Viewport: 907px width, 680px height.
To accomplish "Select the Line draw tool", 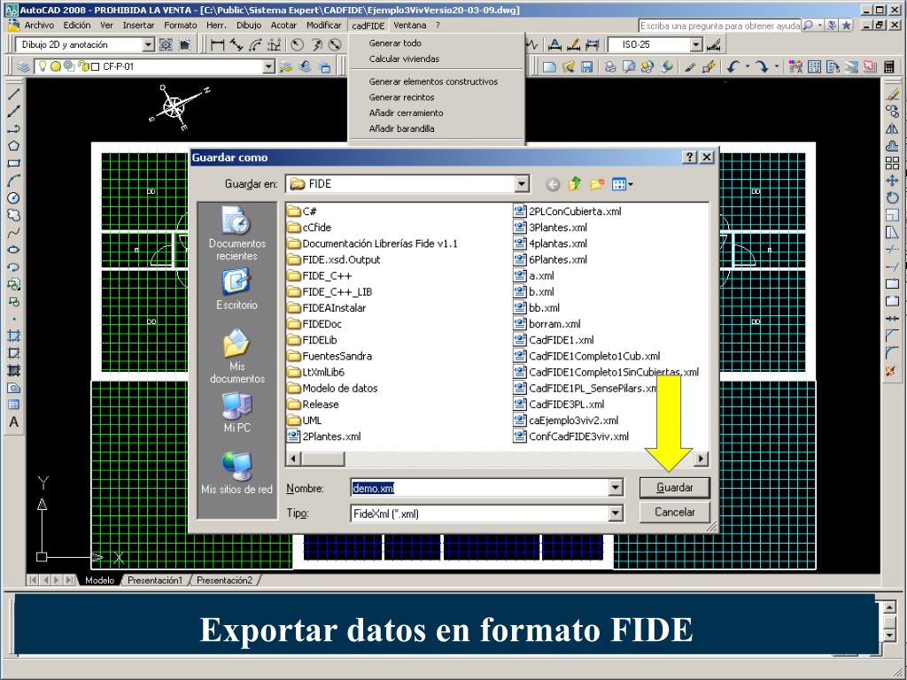I will coord(13,94).
